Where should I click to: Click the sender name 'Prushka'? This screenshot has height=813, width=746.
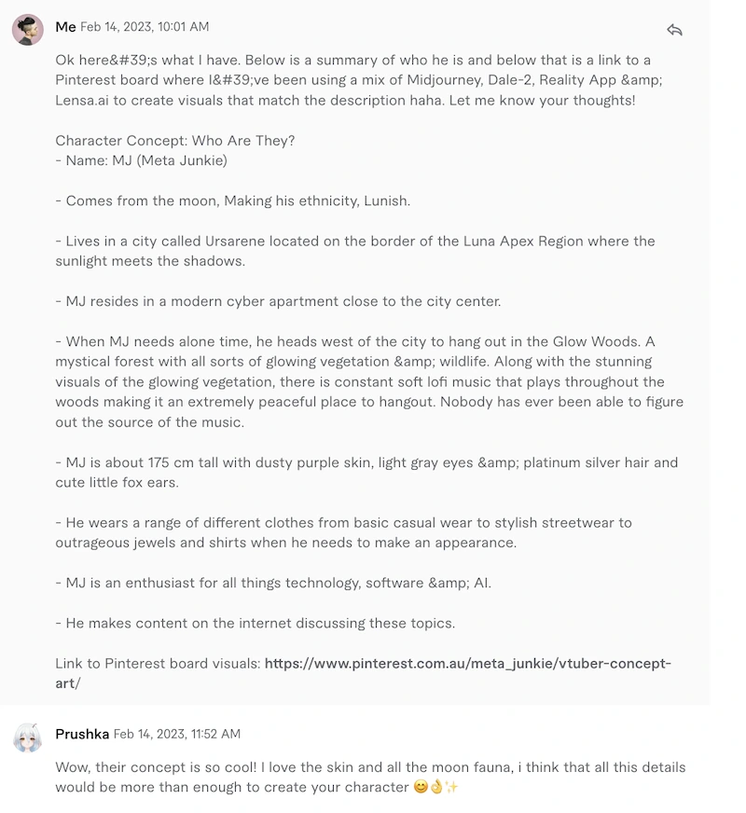click(x=82, y=734)
